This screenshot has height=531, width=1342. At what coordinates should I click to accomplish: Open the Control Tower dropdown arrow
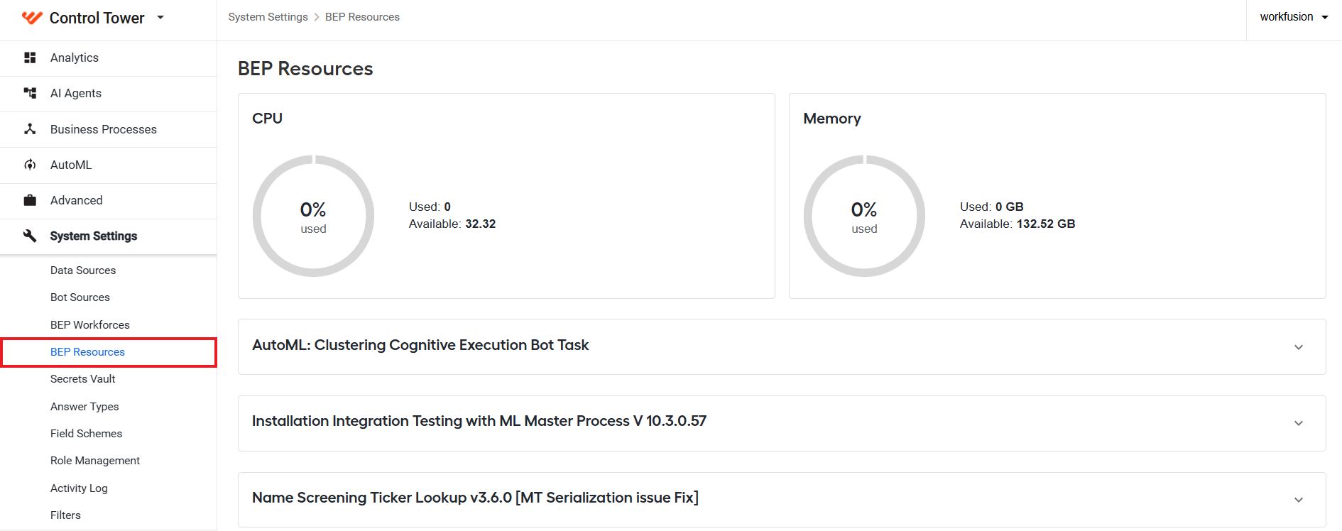point(160,18)
